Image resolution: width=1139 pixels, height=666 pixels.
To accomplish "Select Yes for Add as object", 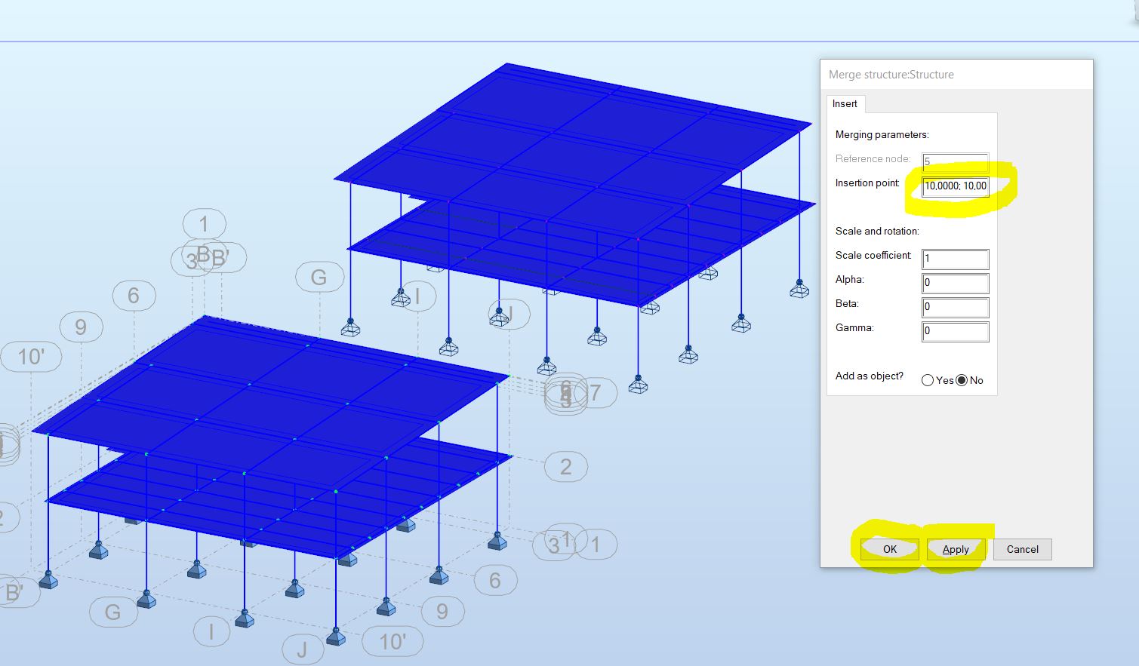I will pyautogui.click(x=928, y=380).
